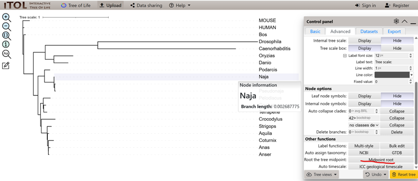The height and width of the screenshot is (181, 418).
Task: Select the Naja leaf label
Action: pyautogui.click(x=264, y=77)
